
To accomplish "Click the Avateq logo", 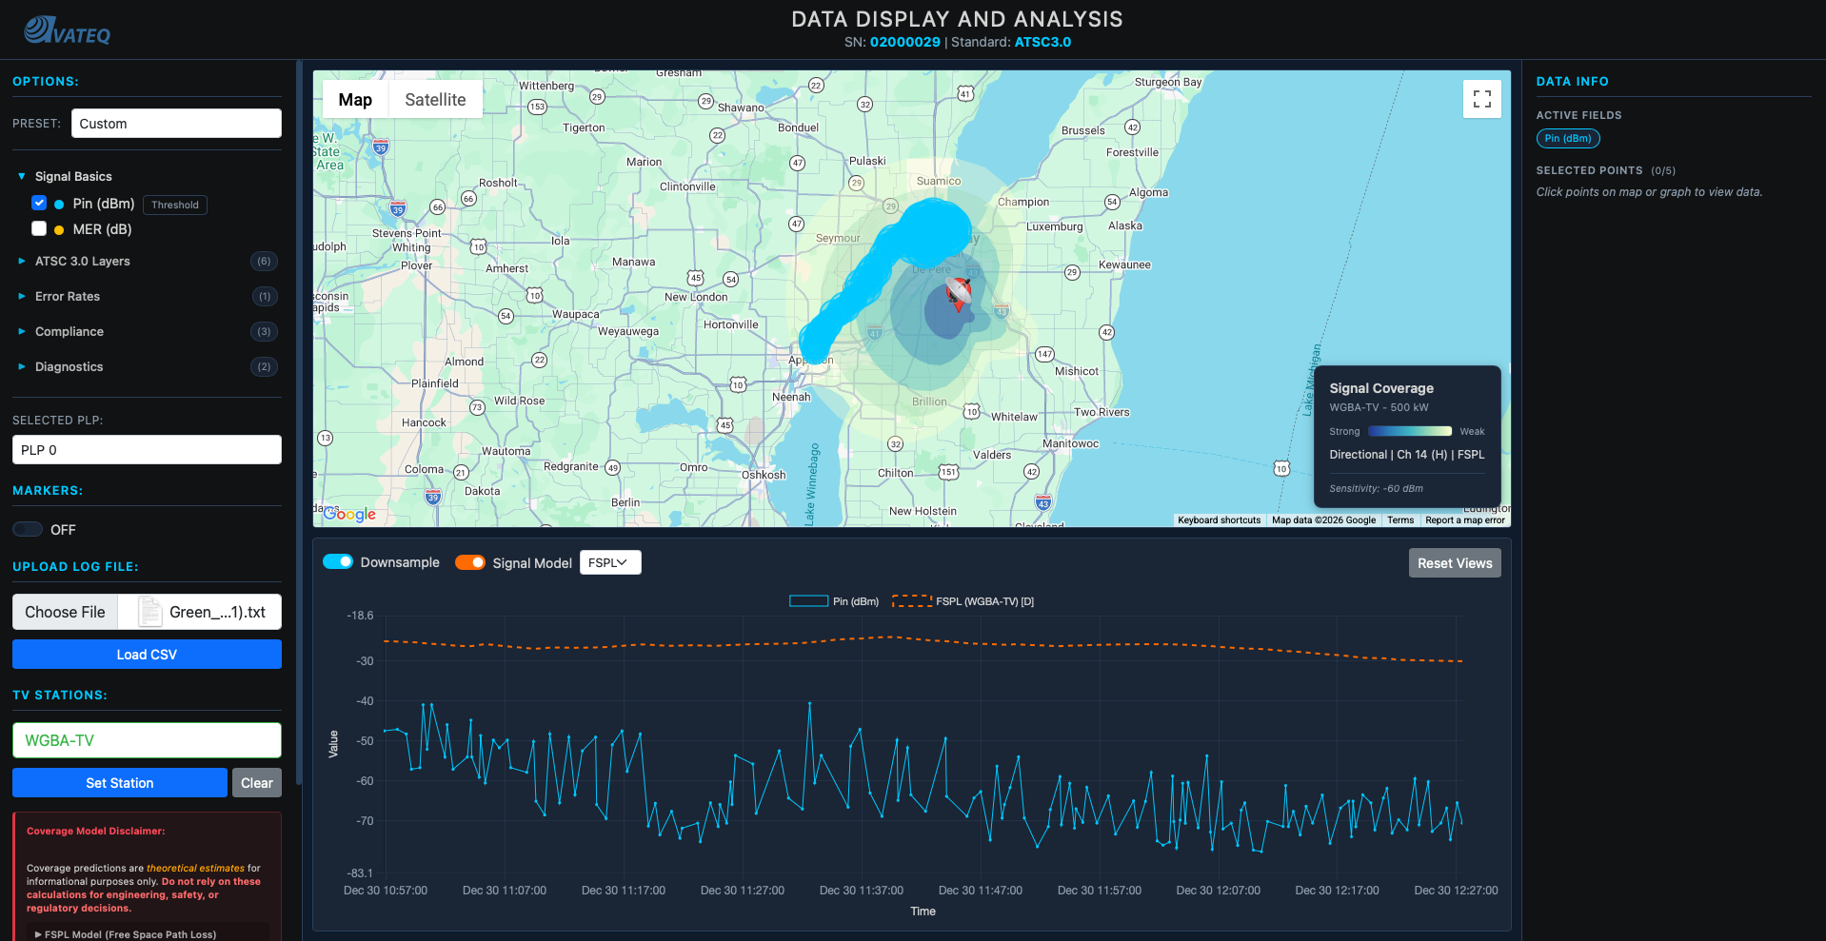I will click(67, 30).
